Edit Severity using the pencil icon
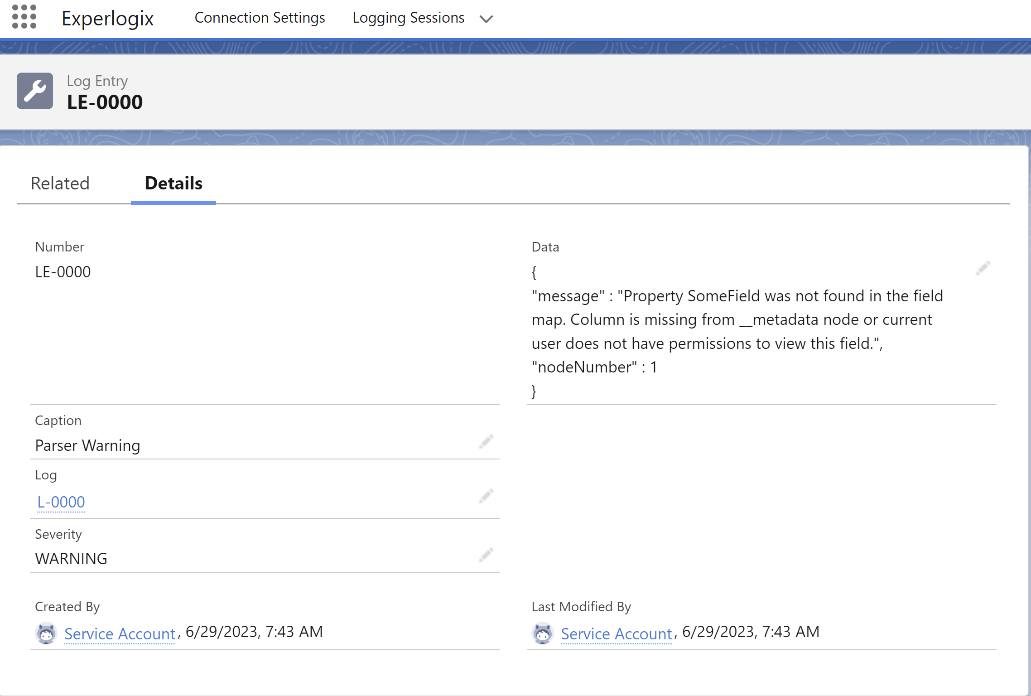 [x=486, y=555]
